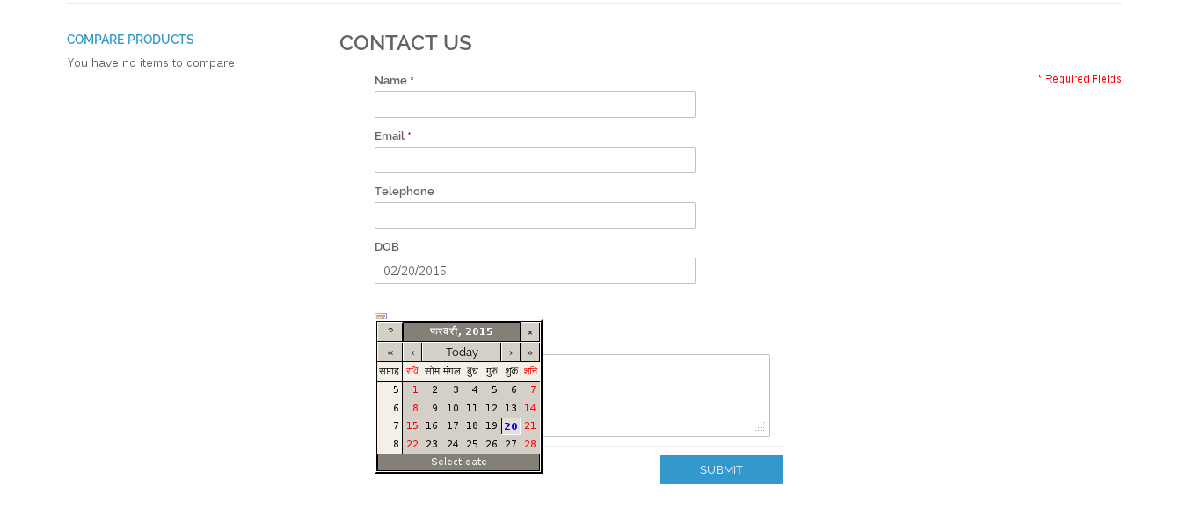Pick date 25 in the calendar
The width and height of the screenshot is (1188, 509).
tap(472, 444)
